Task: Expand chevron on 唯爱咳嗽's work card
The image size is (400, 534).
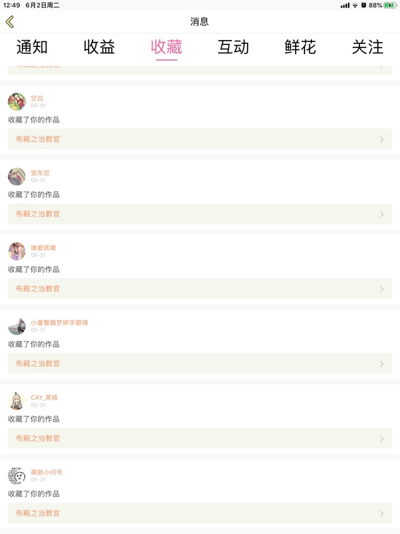Action: click(382, 289)
